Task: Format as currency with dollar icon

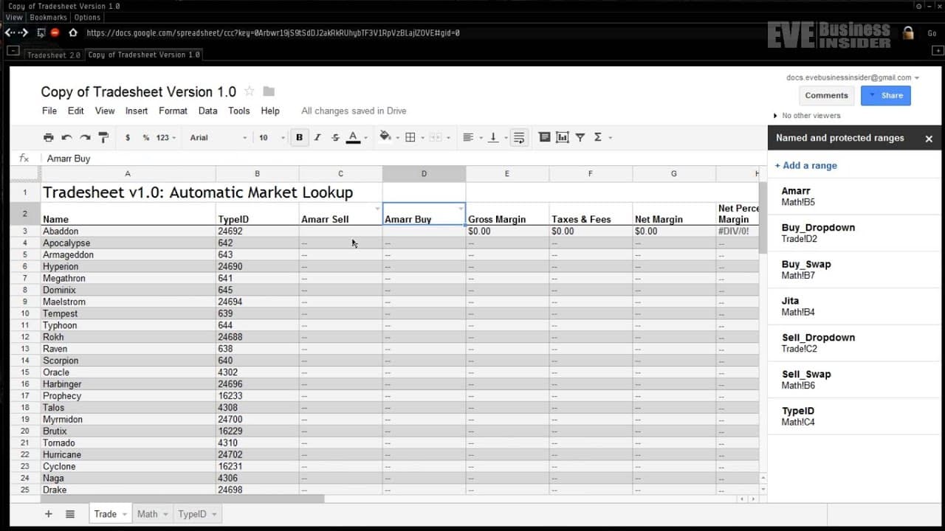Action: [128, 137]
